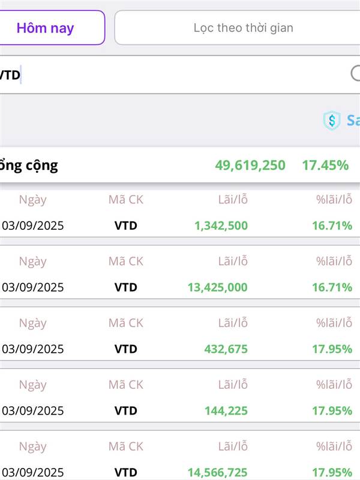Click the shield dollar icon
The height and width of the screenshot is (480, 360).
click(x=332, y=121)
